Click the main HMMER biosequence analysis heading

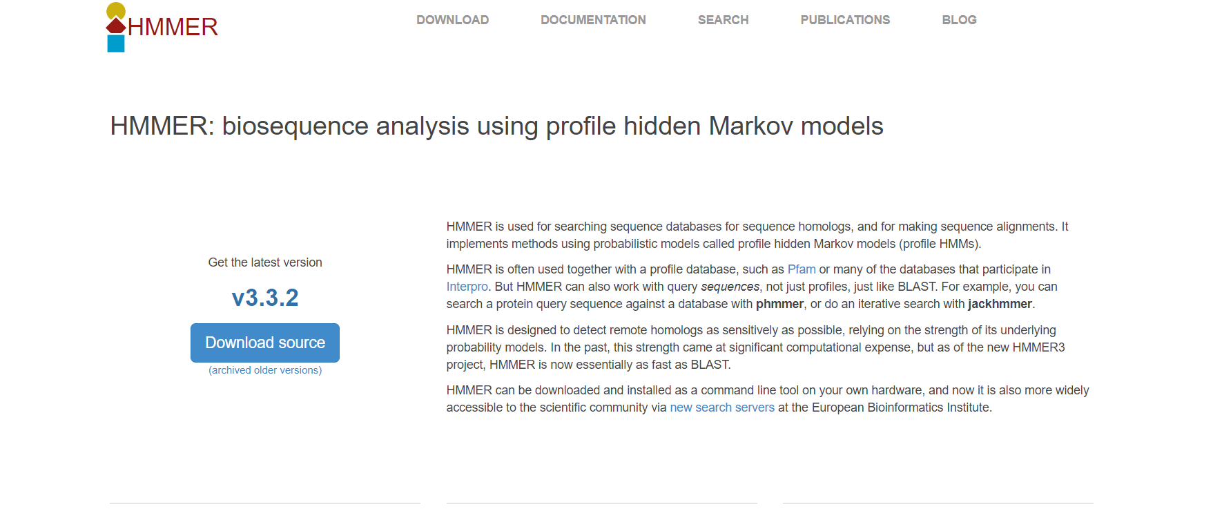tap(497, 126)
